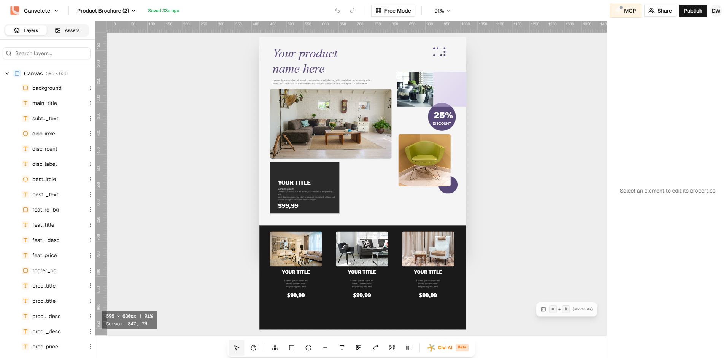Open the shapes tool icon
Viewport: 726px width, 358px height.
pyautogui.click(x=275, y=347)
